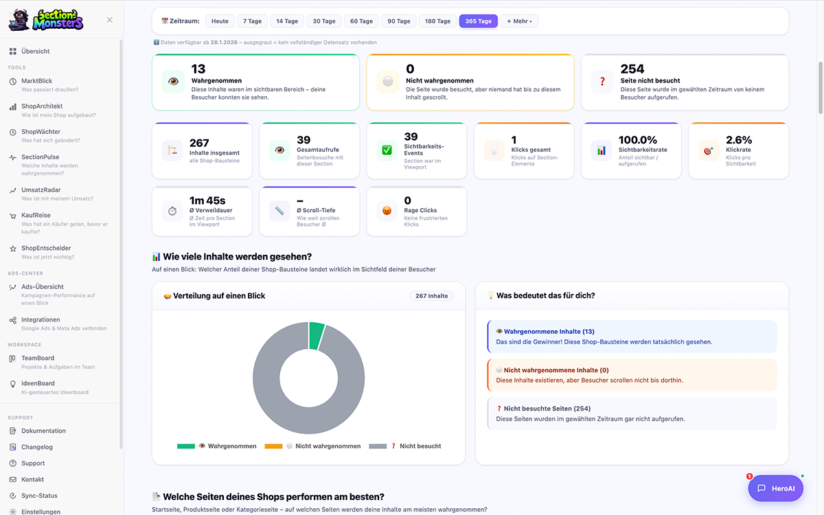Click the Ads-Übersicht icon

click(x=13, y=287)
